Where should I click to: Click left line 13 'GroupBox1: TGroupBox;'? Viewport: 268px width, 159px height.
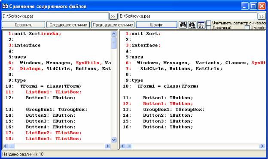pos(57,109)
